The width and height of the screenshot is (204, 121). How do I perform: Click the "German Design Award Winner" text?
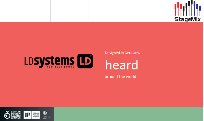click(x=16, y=115)
